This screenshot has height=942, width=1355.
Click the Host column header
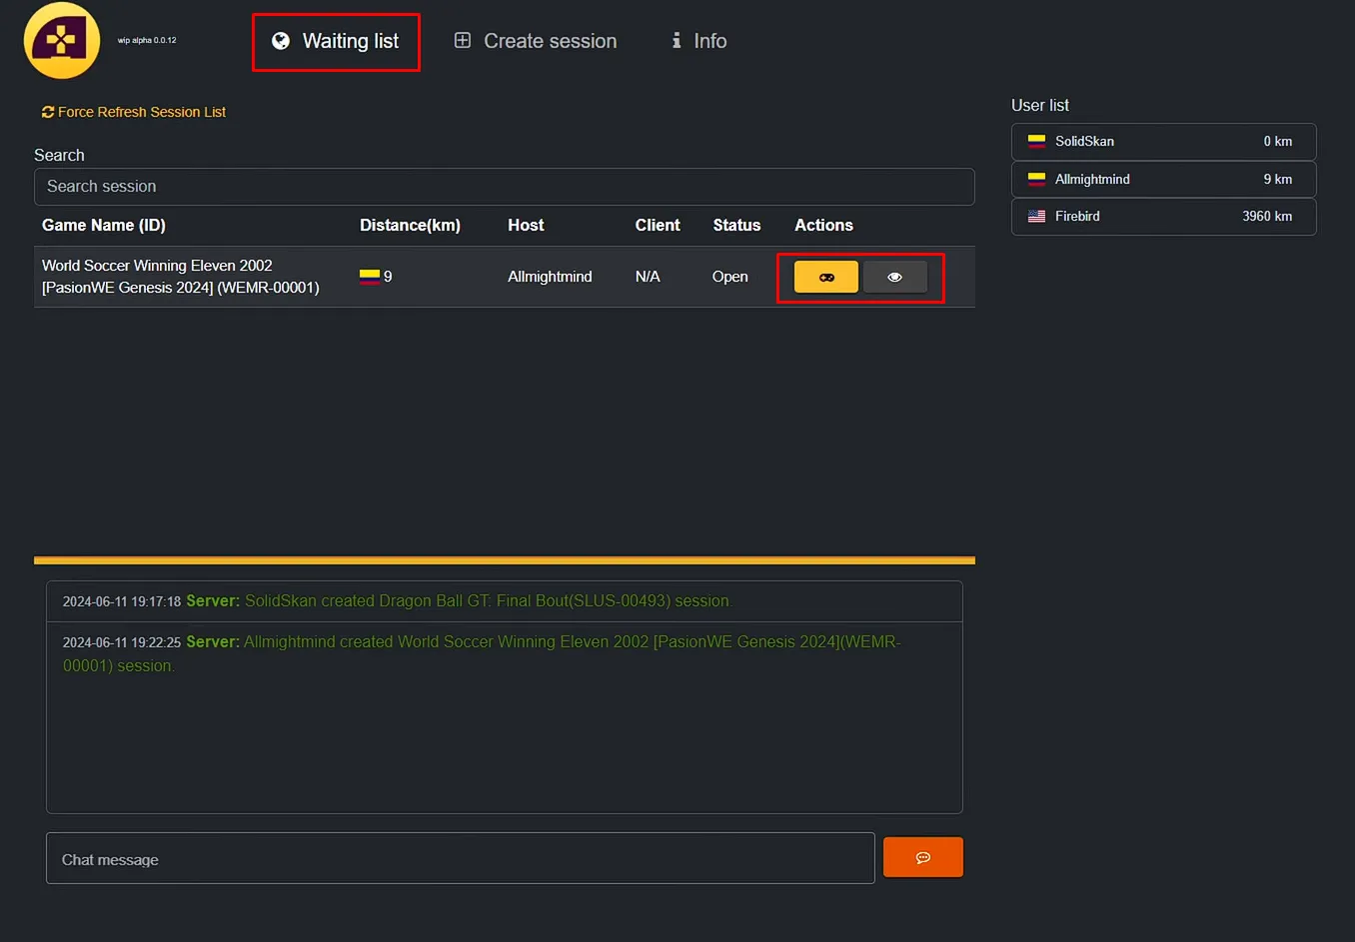click(x=526, y=226)
